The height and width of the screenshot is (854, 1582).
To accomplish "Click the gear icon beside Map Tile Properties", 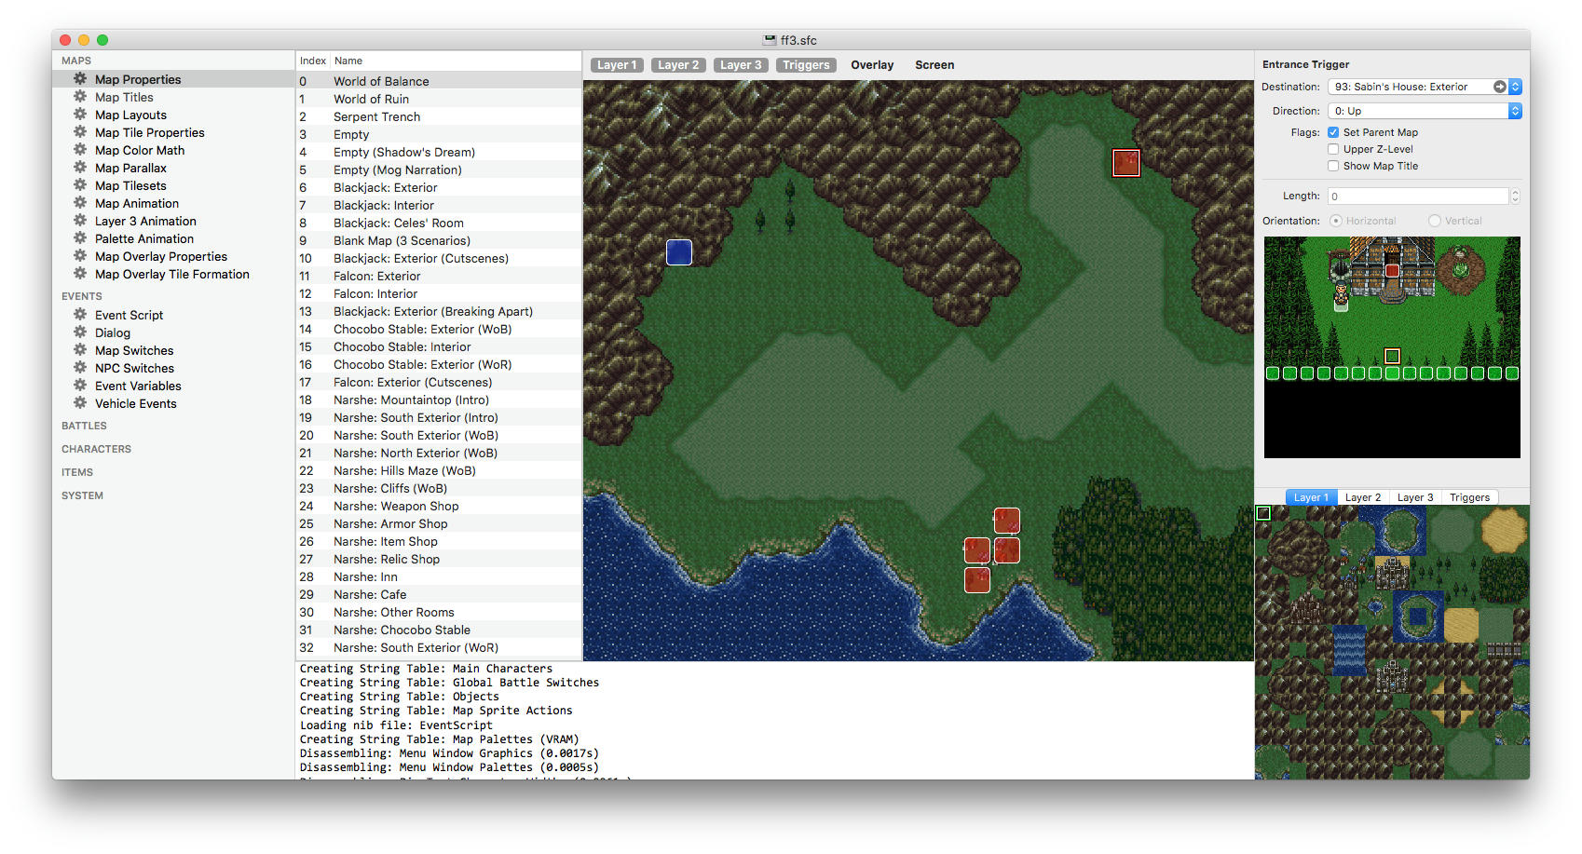I will (x=80, y=132).
